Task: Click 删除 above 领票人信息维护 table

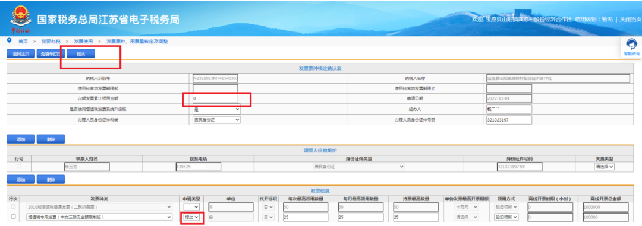Action: click(x=51, y=139)
